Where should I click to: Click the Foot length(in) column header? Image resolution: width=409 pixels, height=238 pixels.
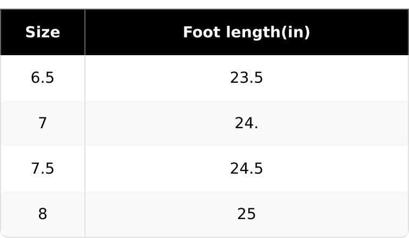click(x=246, y=32)
